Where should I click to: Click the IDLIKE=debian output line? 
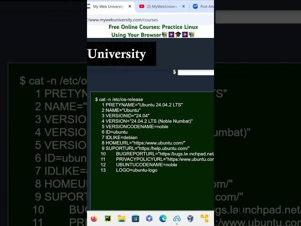coord(119,137)
